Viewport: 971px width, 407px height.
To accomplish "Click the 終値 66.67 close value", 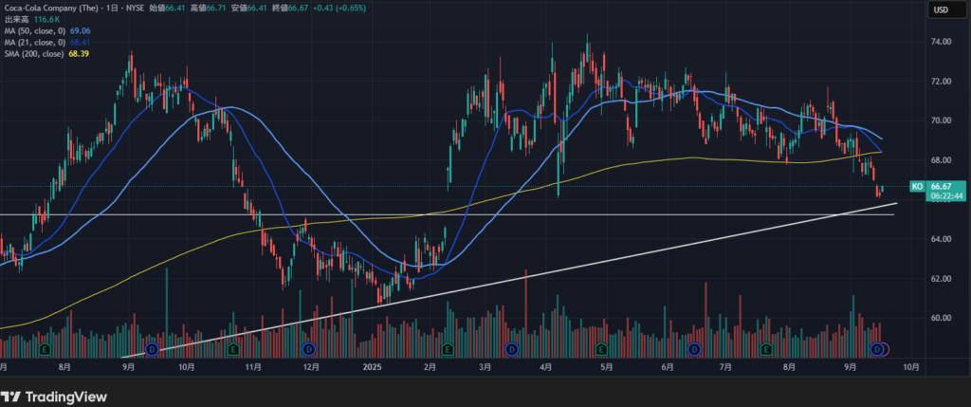I will coord(288,8).
